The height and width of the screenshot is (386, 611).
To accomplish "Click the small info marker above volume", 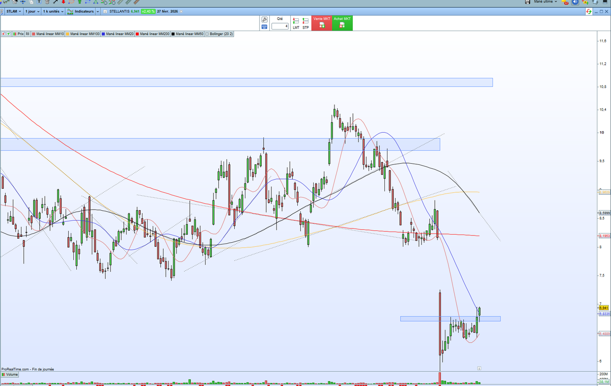I will [x=479, y=368].
